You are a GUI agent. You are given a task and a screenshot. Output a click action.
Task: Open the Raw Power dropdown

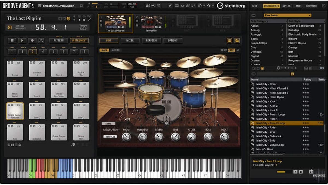tap(287, 15)
